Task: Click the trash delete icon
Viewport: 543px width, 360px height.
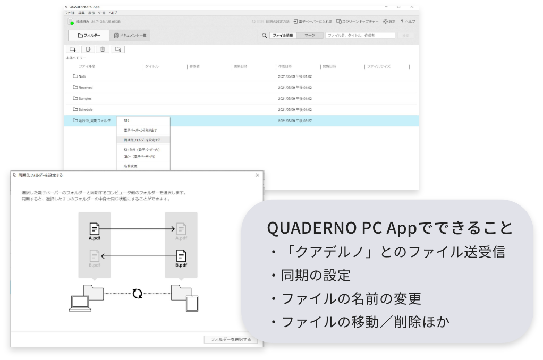Action: (103, 49)
